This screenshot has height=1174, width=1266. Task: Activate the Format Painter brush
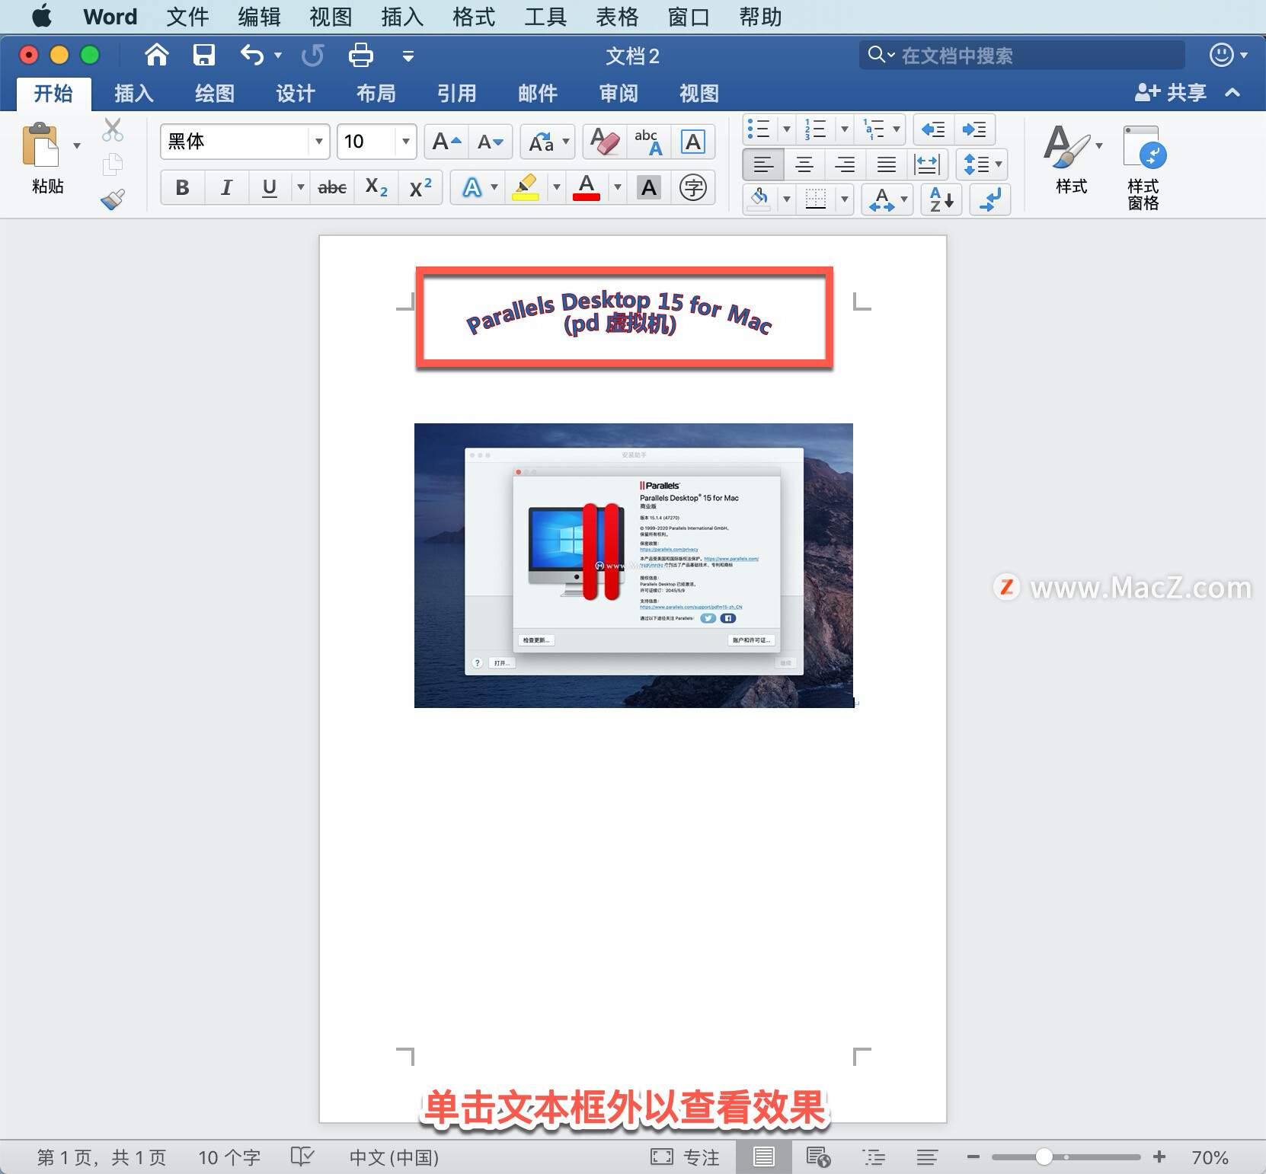point(113,199)
